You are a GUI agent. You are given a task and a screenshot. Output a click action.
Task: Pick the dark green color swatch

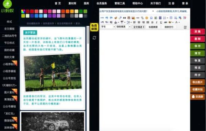pos(81,11)
